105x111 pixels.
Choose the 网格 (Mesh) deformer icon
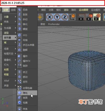click(19, 40)
